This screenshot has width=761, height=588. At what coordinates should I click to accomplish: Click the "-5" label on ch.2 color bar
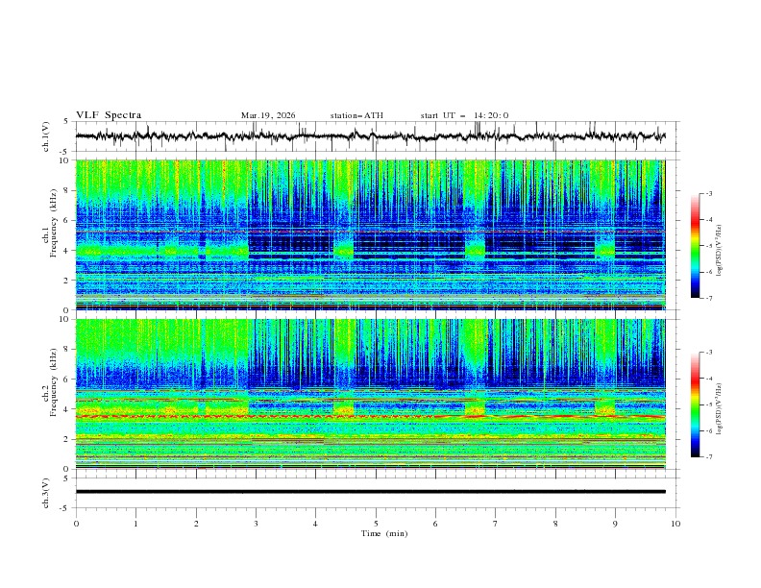click(709, 404)
